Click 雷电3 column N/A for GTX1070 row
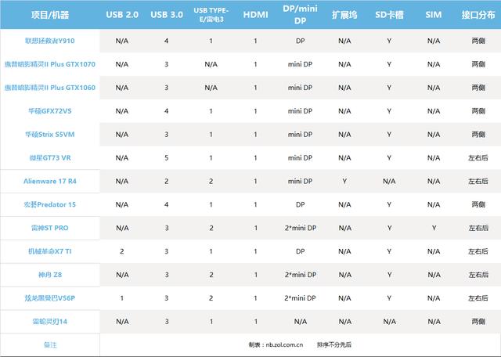This screenshot has height=357, width=501. click(211, 64)
